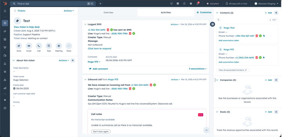Add comment on the Logged SMS
This screenshot has height=137, width=282.
tap(99, 69)
